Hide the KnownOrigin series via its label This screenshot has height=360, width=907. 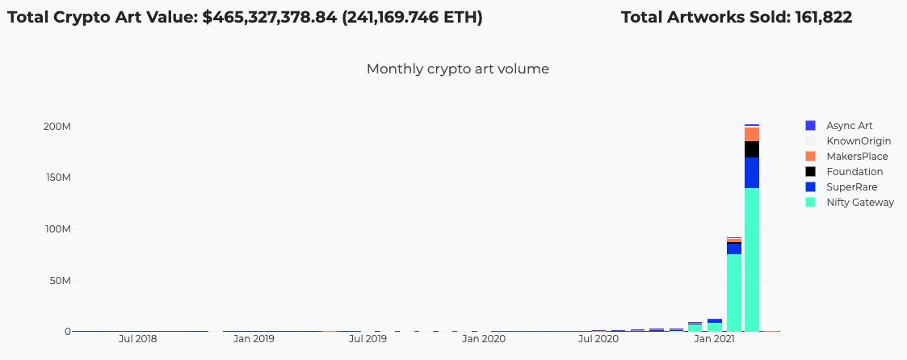859,141
